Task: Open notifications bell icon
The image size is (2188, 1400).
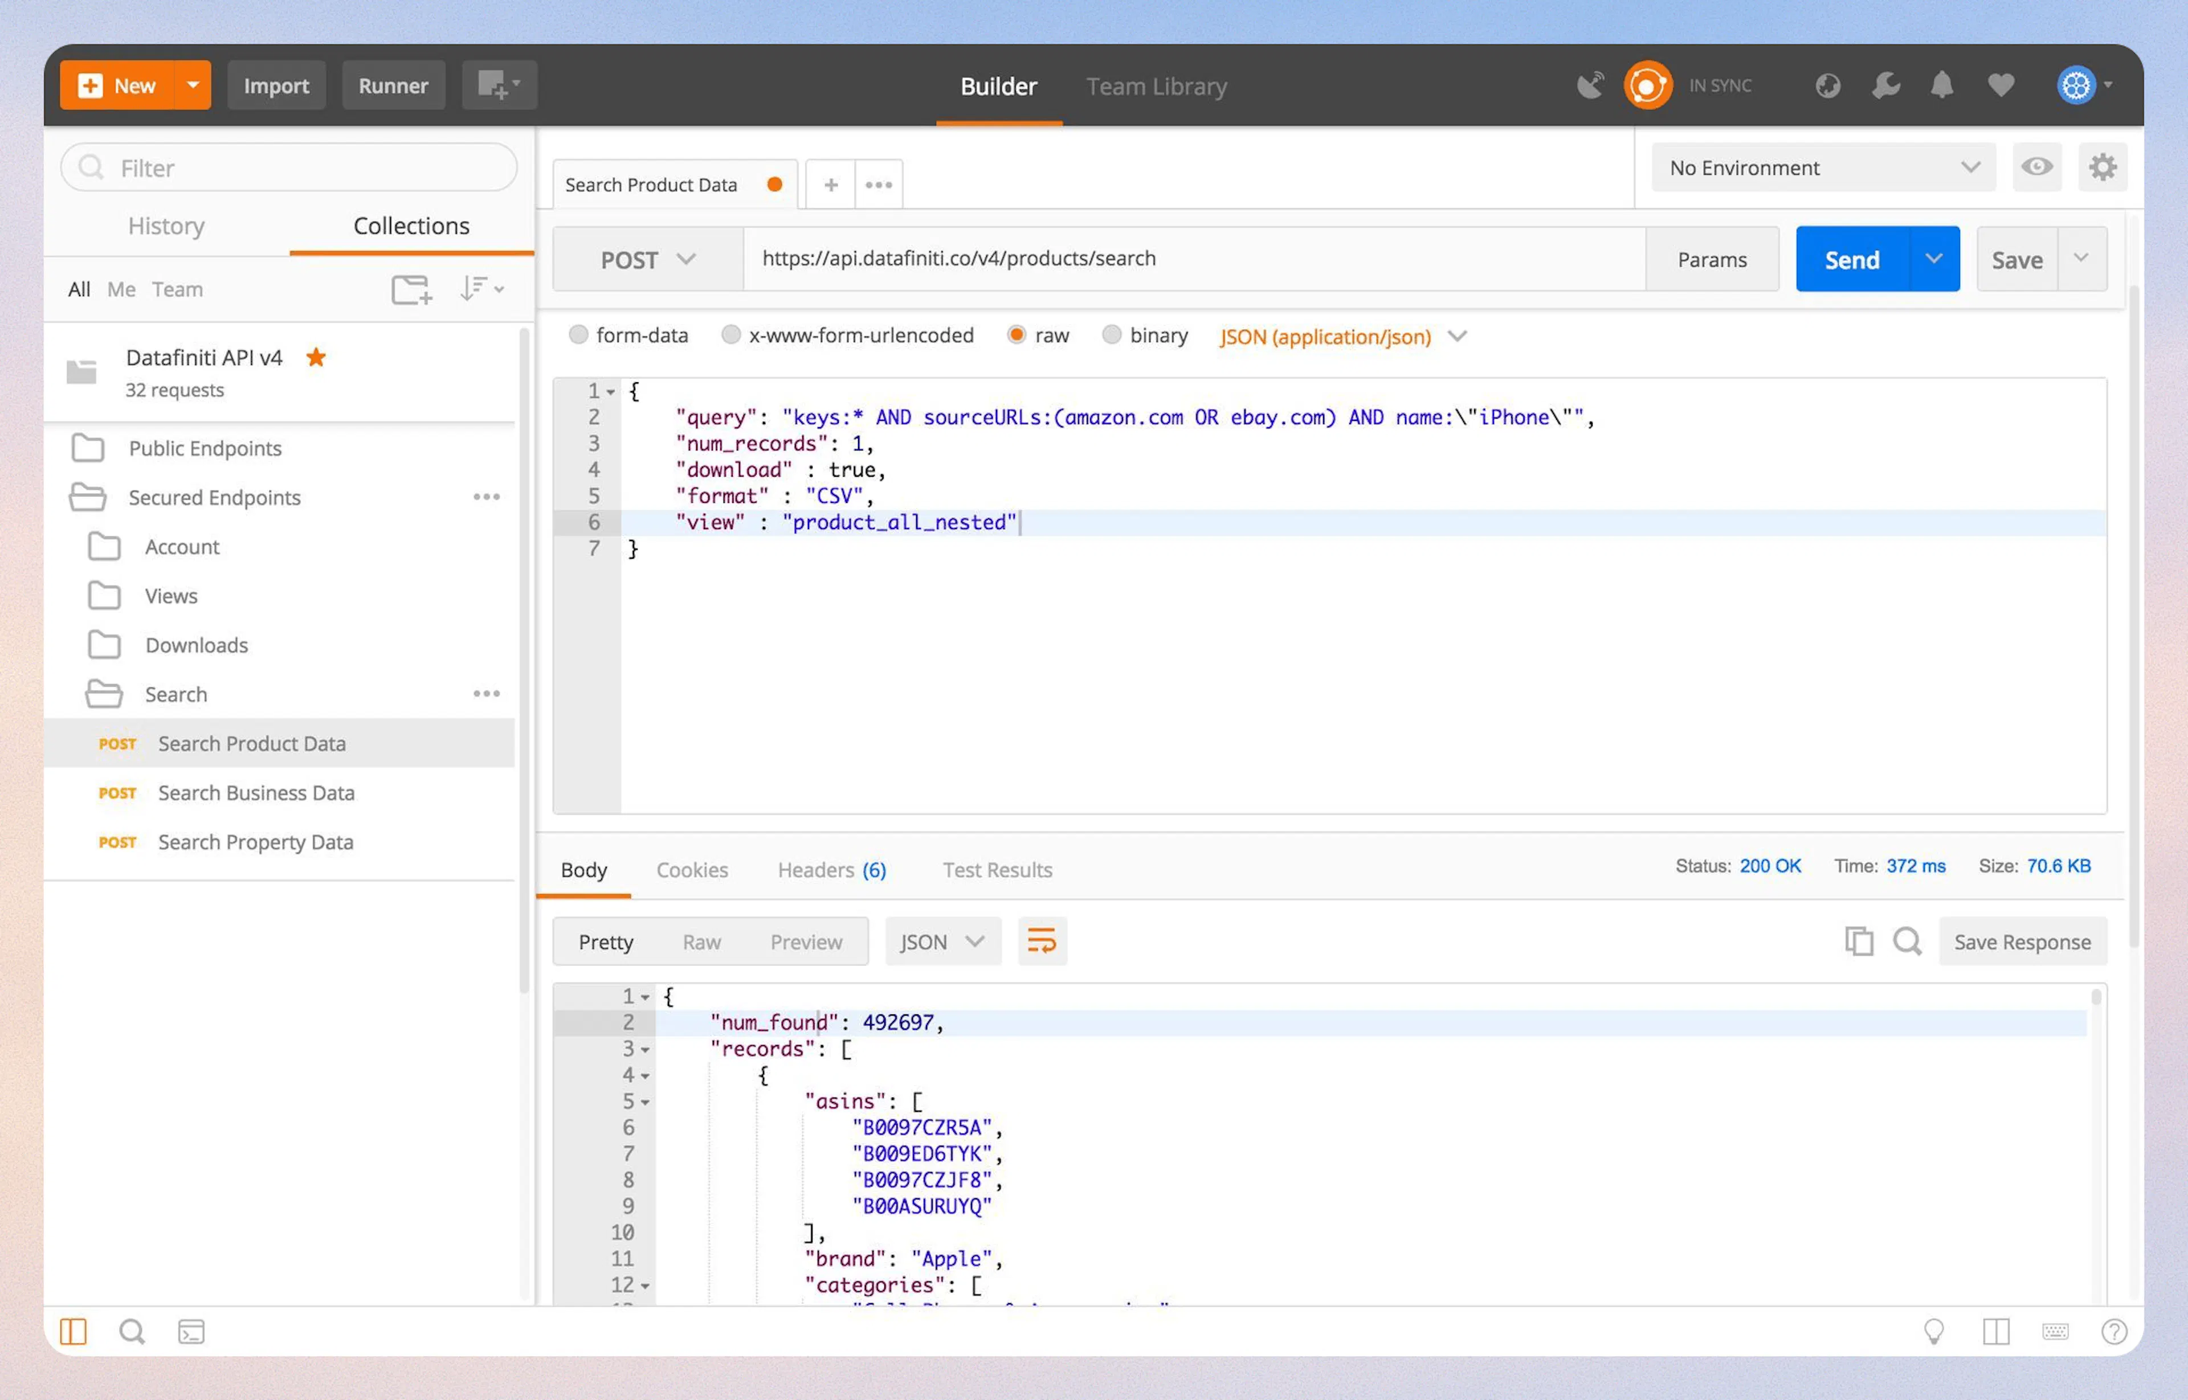Action: point(1941,85)
